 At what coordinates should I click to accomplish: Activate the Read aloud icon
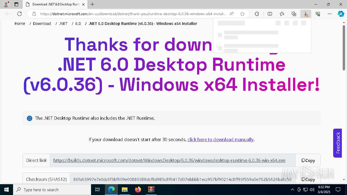click(232, 14)
